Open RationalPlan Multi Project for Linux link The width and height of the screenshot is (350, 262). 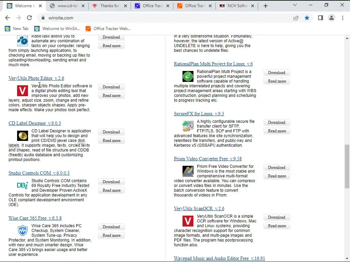[x=213, y=64]
